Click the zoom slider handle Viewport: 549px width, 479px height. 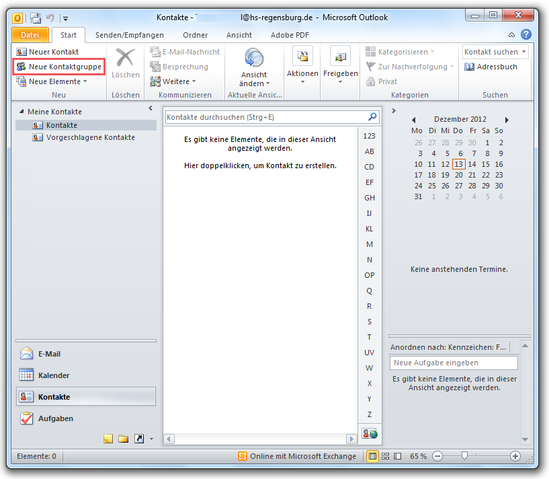(464, 456)
